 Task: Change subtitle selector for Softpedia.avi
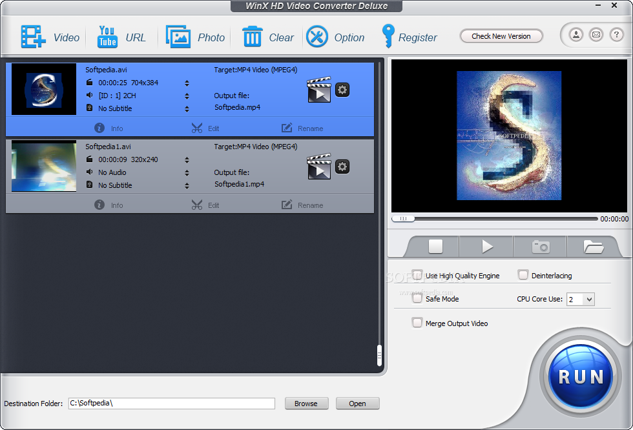point(187,109)
